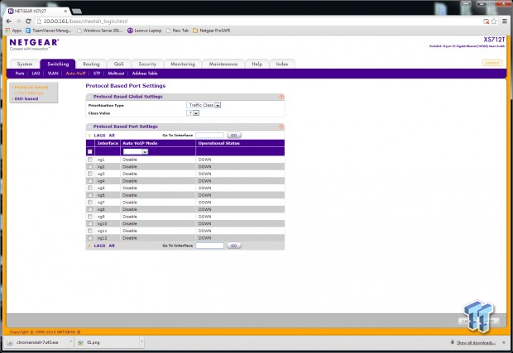
Task: Click the lower Go To Interface input field
Action: tap(209, 246)
